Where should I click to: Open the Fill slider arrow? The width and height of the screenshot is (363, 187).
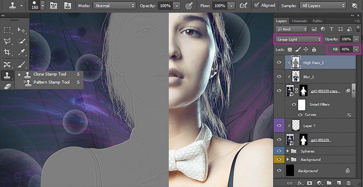click(x=356, y=49)
